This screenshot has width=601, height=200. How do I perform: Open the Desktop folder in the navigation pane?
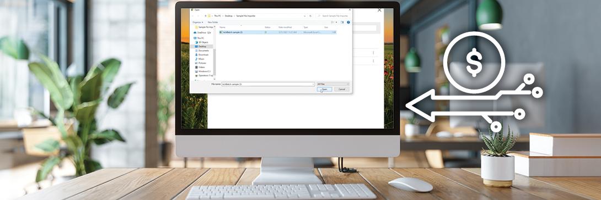(x=201, y=47)
